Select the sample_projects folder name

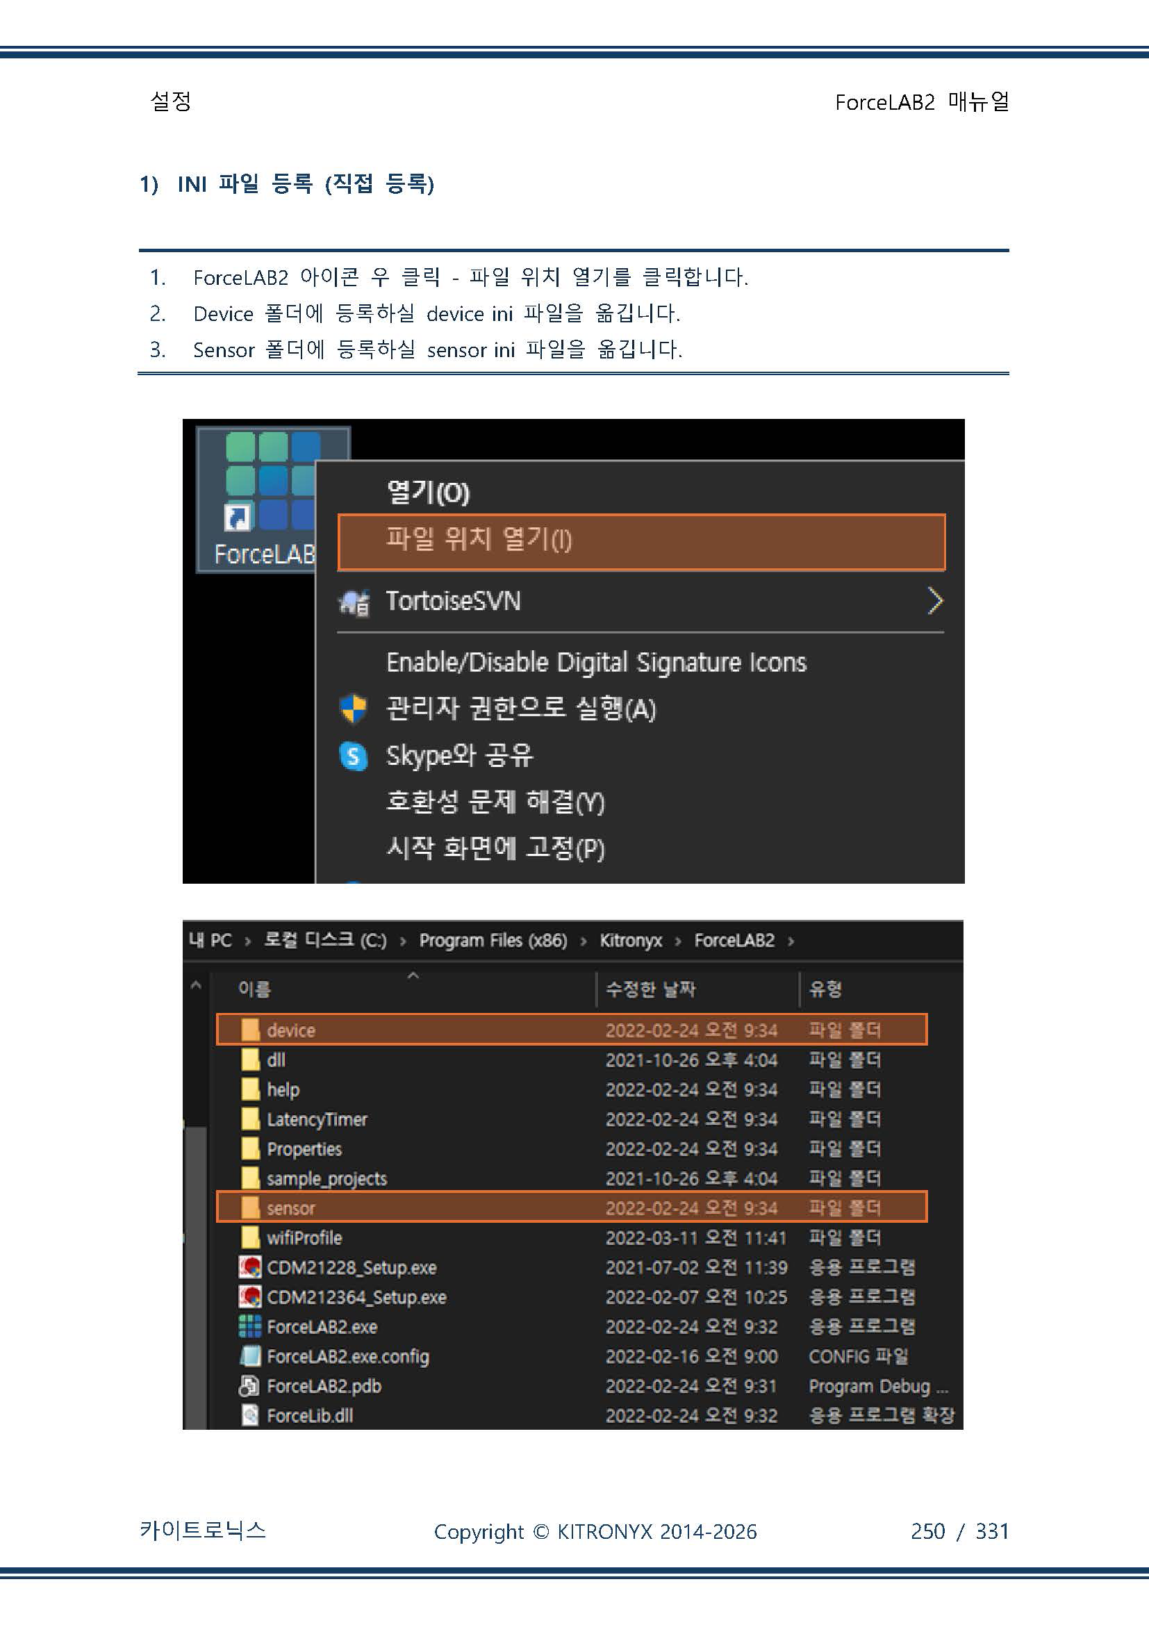click(327, 1179)
